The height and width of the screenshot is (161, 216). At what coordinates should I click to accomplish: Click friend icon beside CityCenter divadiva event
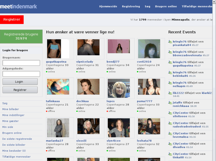coord(170,144)
